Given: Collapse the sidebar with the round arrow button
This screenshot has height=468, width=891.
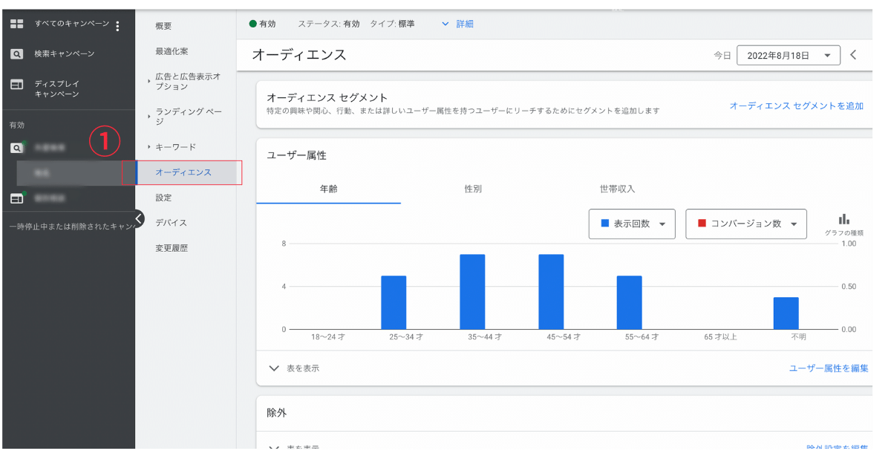Looking at the screenshot, I should 138,218.
